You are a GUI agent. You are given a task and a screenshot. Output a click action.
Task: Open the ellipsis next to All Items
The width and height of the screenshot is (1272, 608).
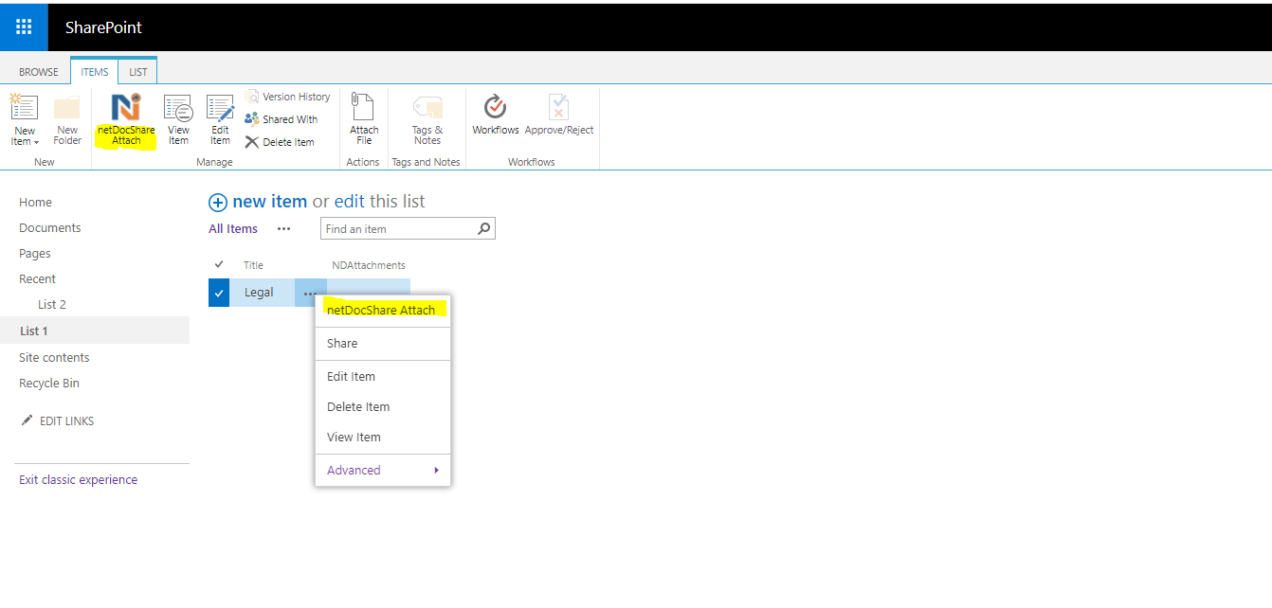tap(283, 228)
